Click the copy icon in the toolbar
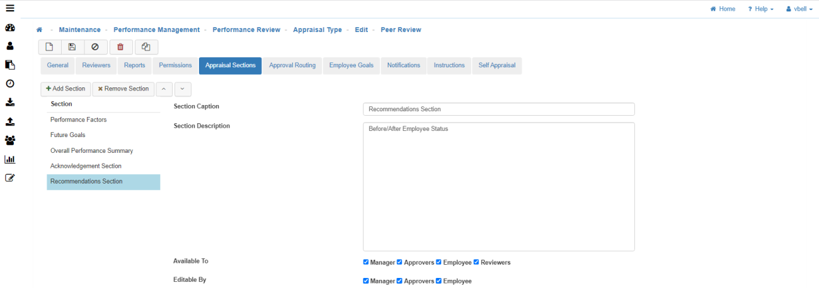 point(146,47)
